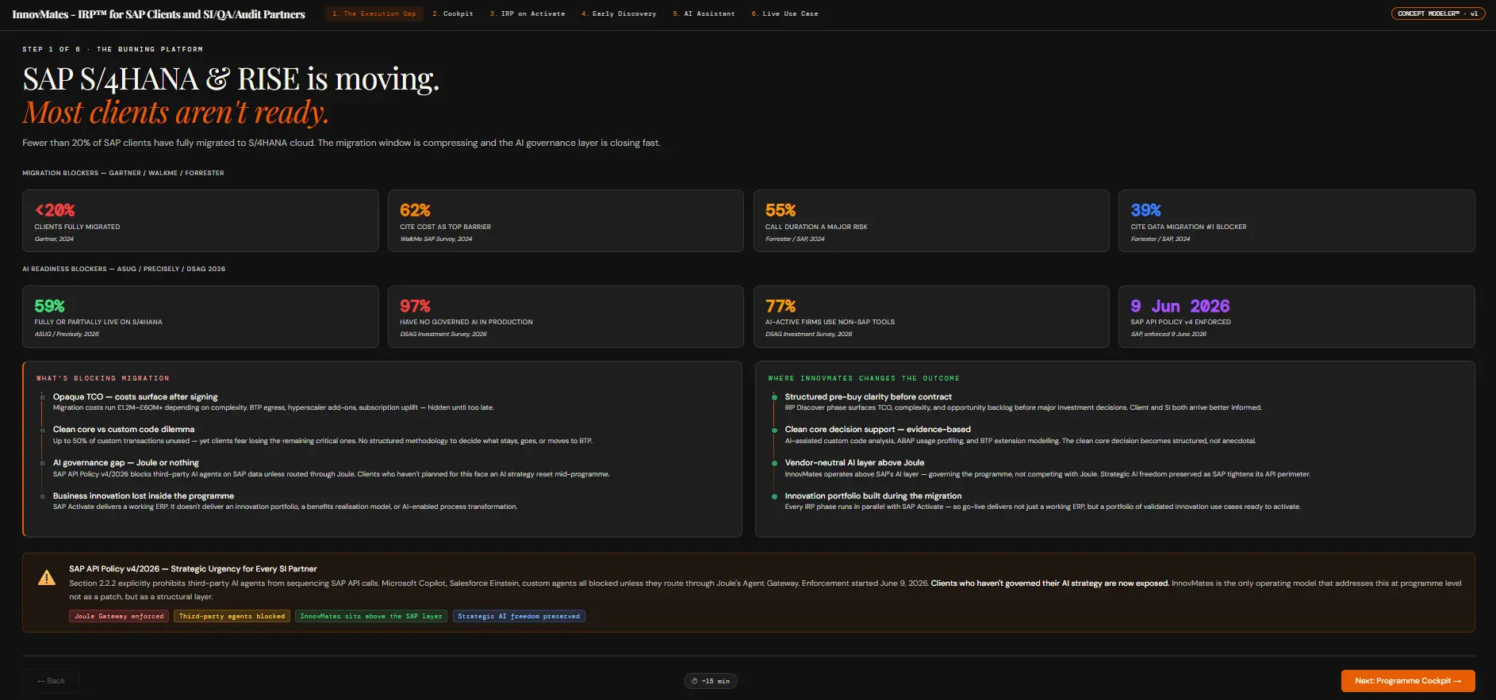
Task: Open the "97%" no governed AI card
Action: [566, 316]
